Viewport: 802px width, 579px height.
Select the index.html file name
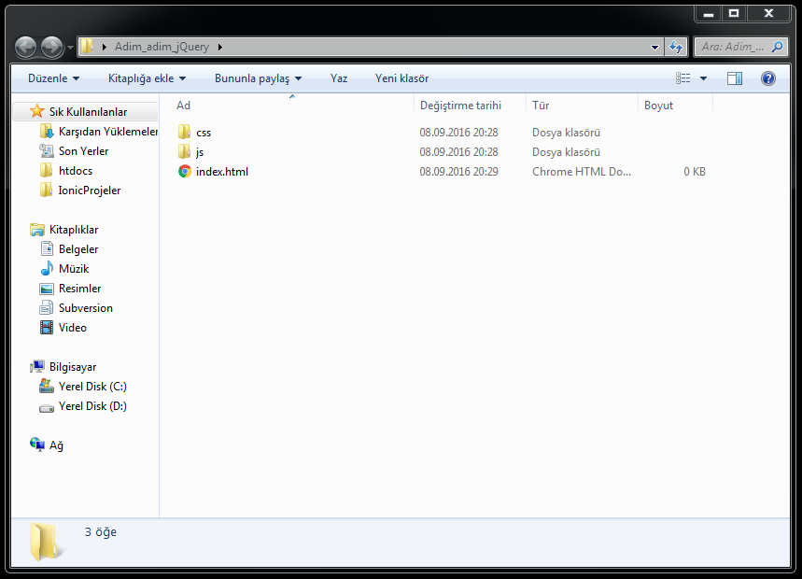pos(222,172)
